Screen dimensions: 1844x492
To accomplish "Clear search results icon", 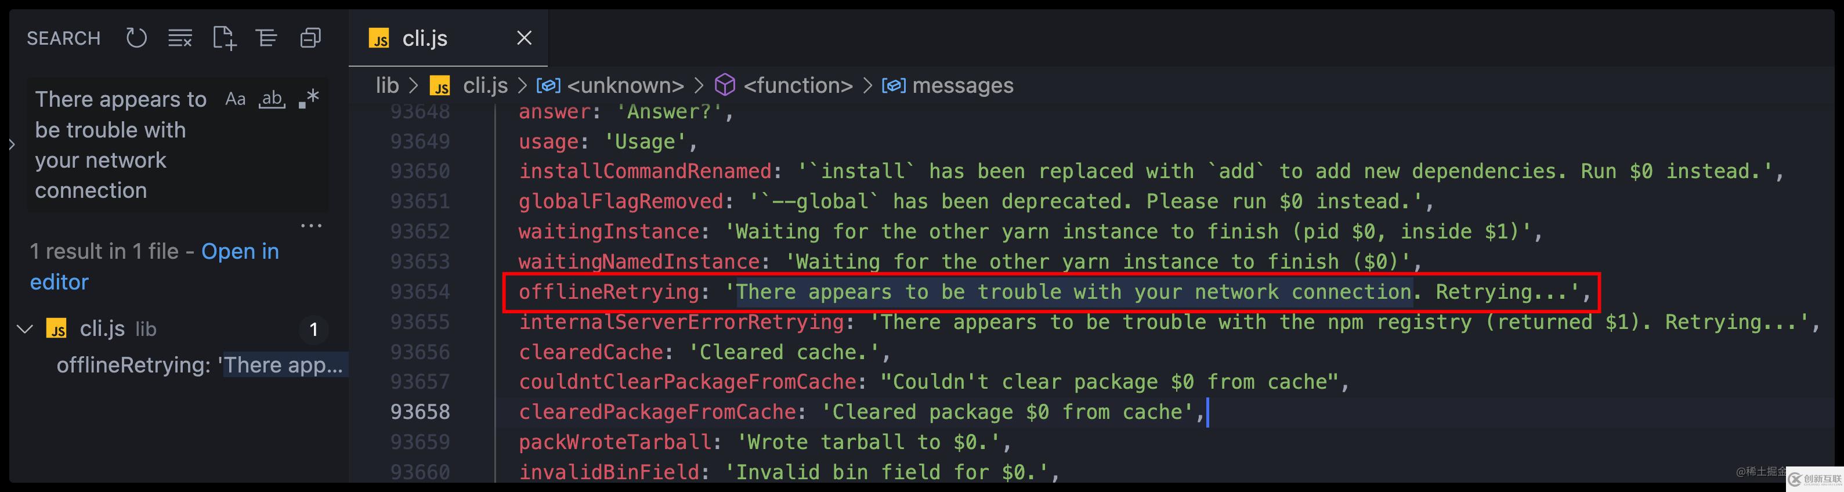I will [180, 38].
